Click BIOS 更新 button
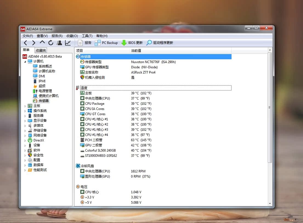The height and width of the screenshot is (223, 303). pos(132,43)
